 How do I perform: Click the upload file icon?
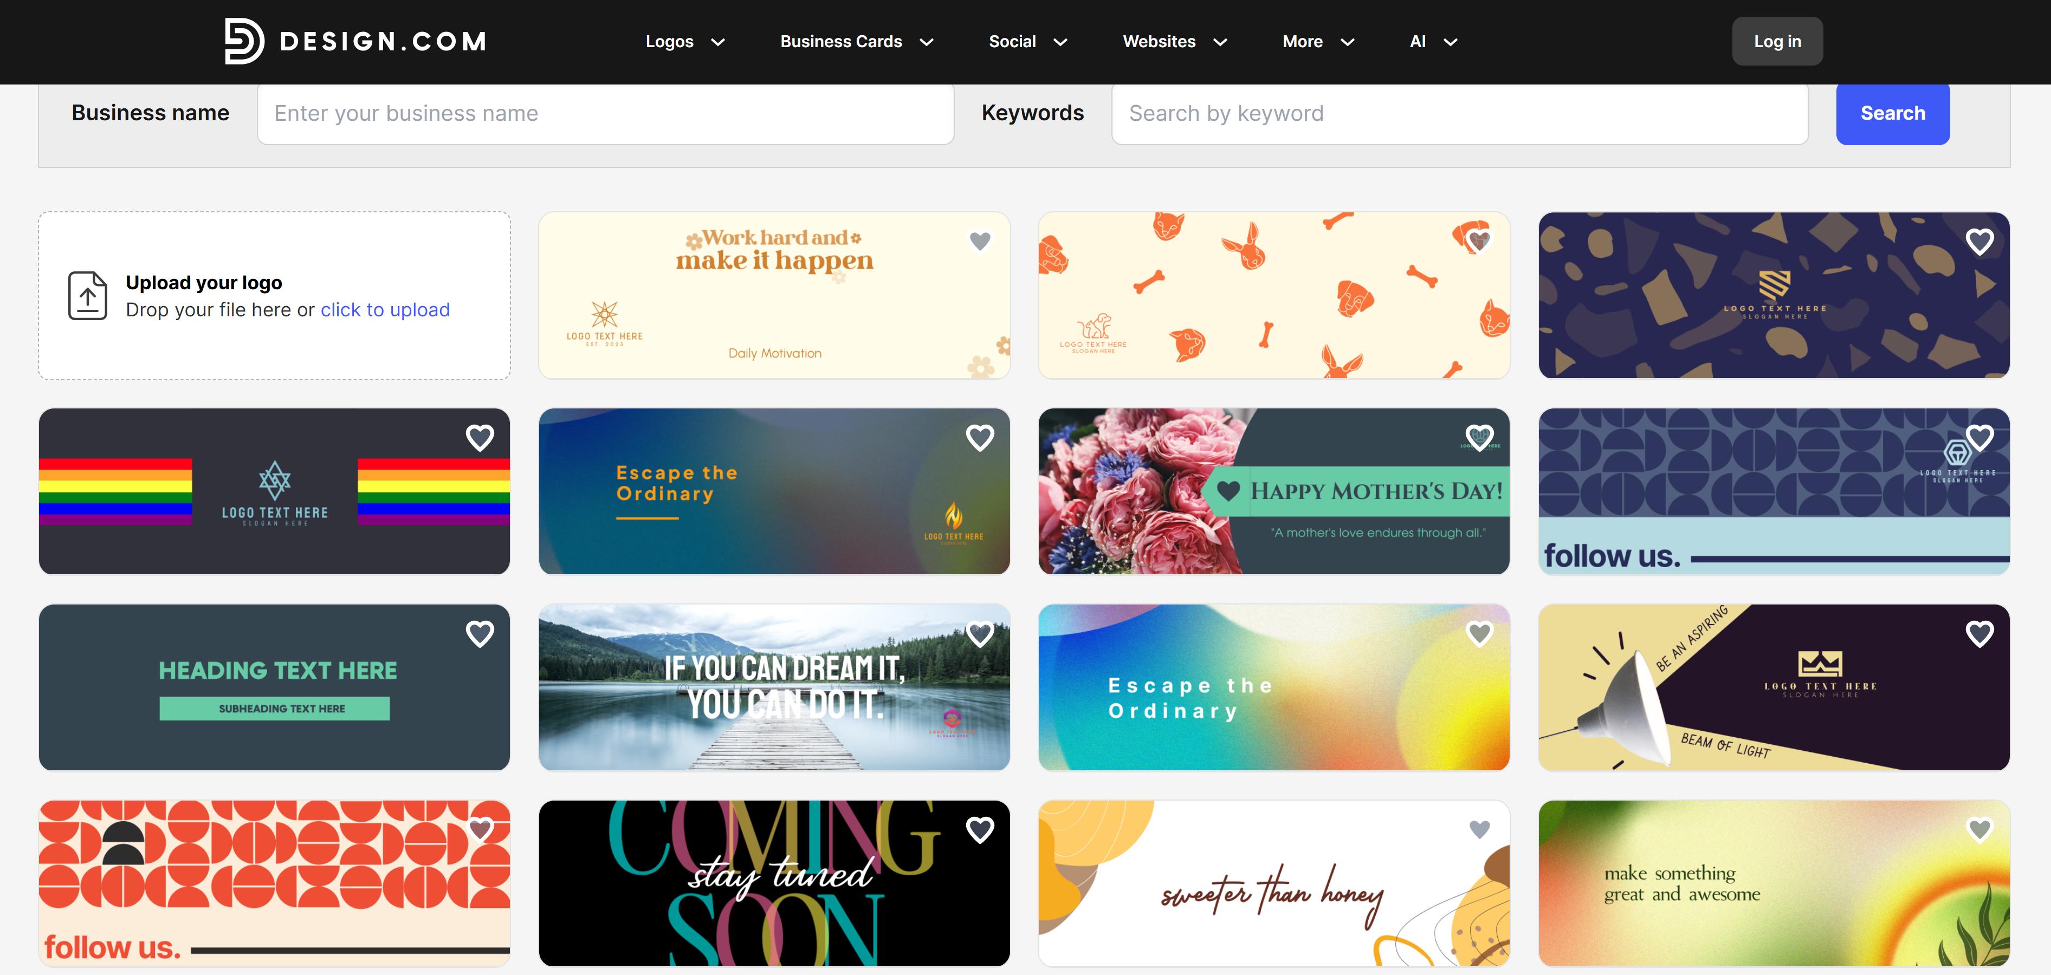pos(88,296)
